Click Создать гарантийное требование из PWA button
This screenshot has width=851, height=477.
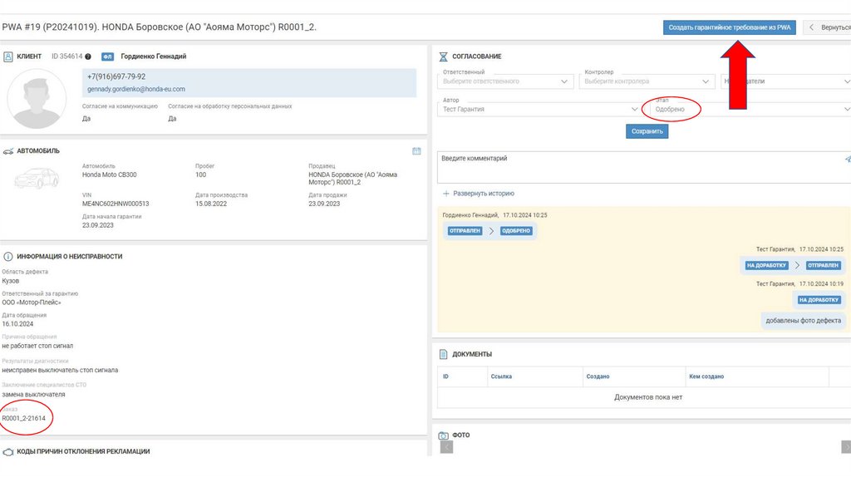[730, 27]
